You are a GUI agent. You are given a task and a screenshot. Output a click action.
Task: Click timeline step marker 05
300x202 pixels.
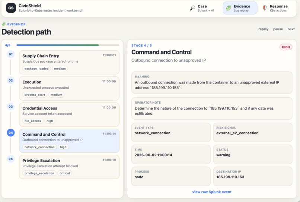[x=11, y=159]
